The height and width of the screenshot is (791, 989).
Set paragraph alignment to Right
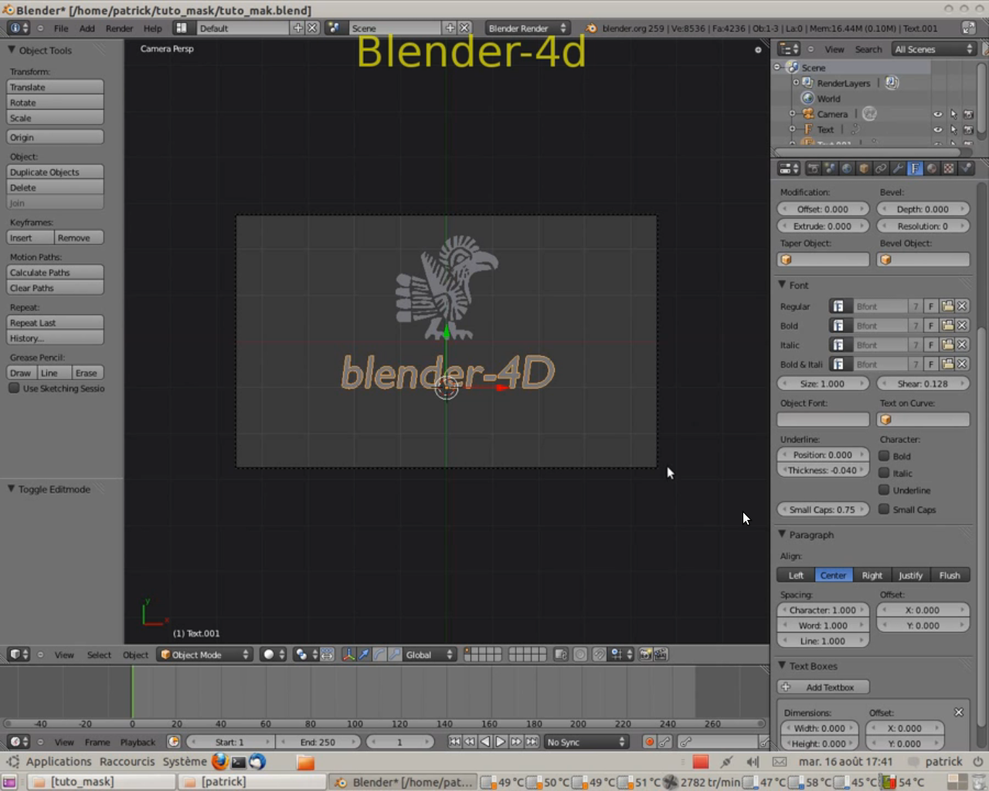872,575
